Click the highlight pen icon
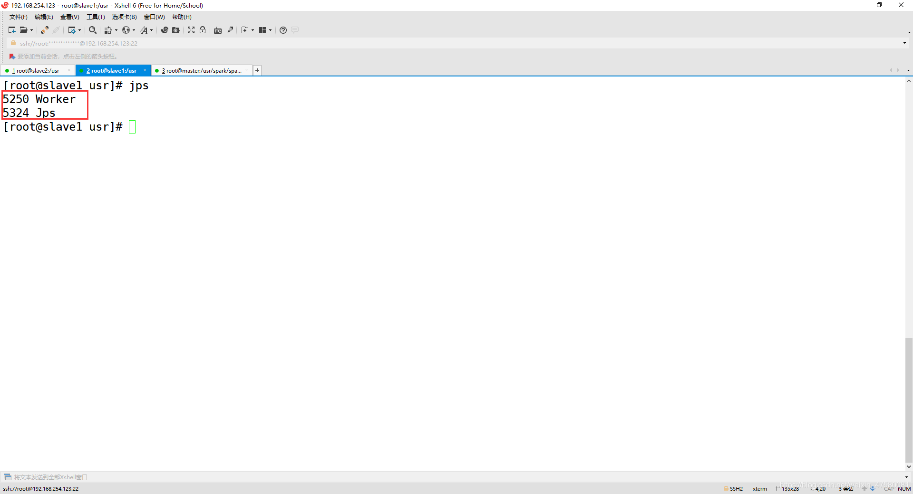 click(x=230, y=30)
